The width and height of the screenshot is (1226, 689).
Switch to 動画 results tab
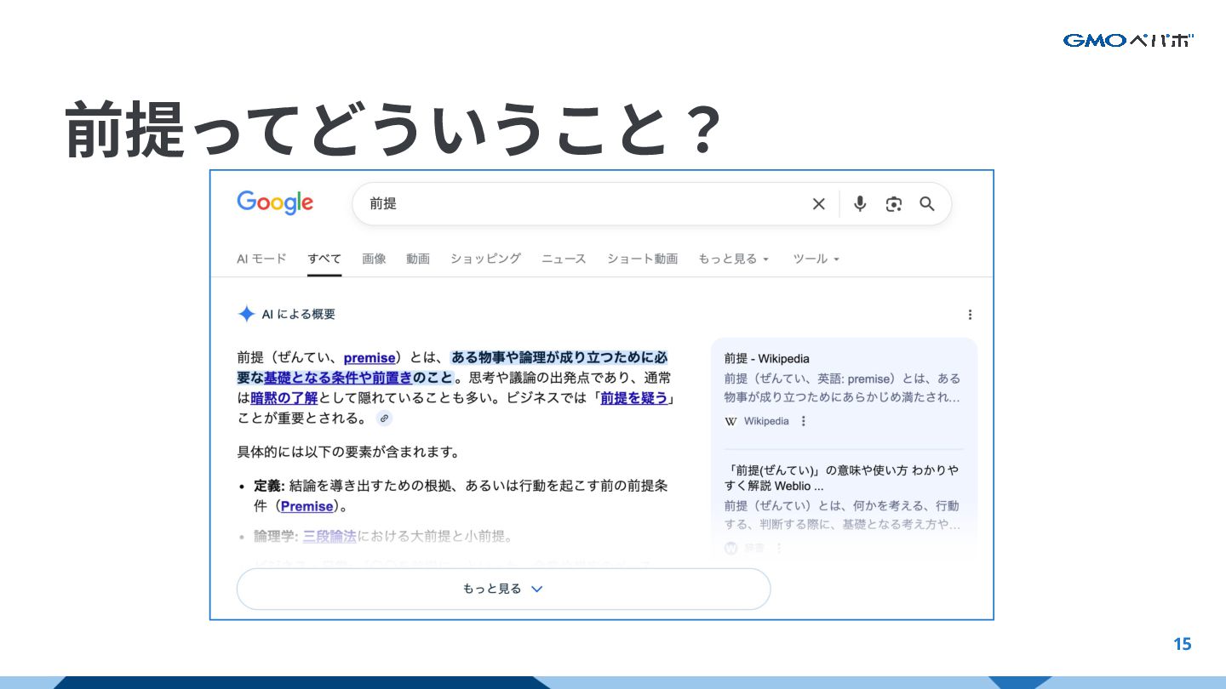[418, 259]
